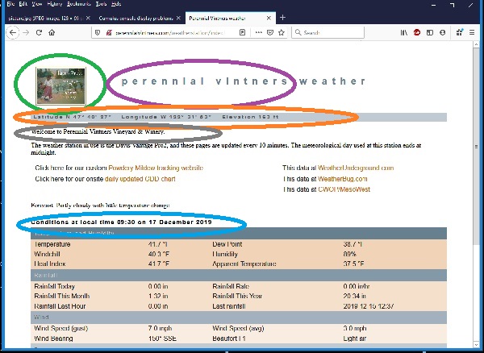This screenshot has height=353, width=484.
Task: Switch to the console display problems tab
Action: (133, 17)
